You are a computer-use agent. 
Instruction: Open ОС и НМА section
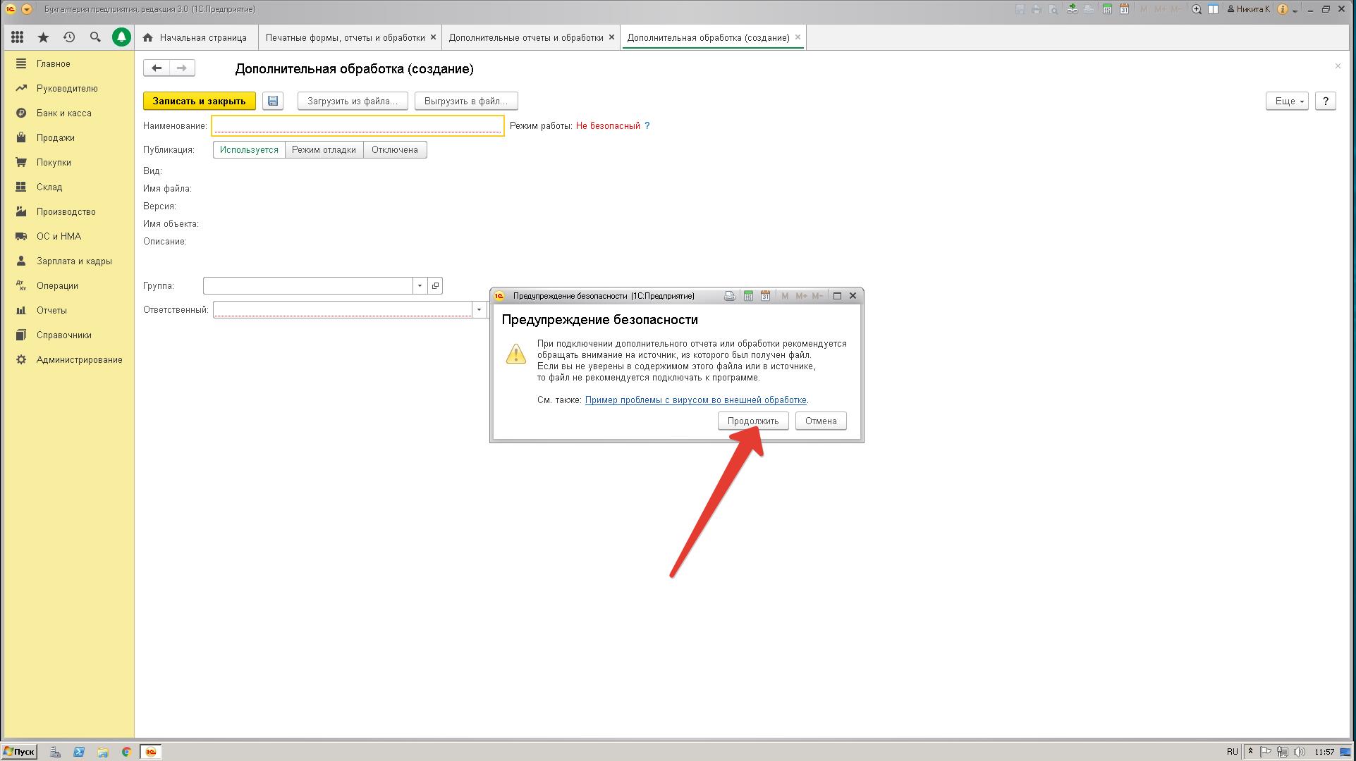tap(68, 236)
